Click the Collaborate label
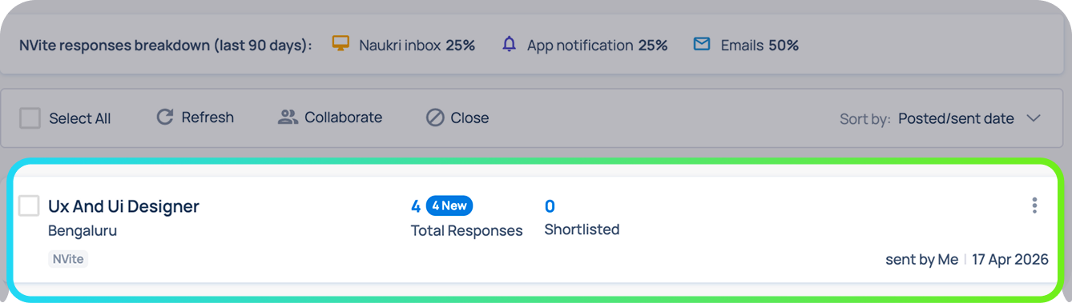 click(x=343, y=118)
